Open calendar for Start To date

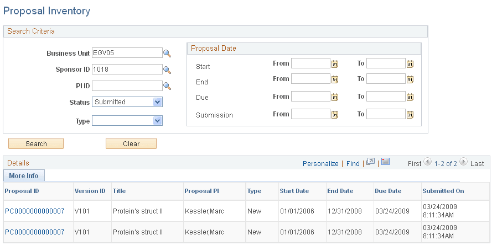click(x=410, y=64)
